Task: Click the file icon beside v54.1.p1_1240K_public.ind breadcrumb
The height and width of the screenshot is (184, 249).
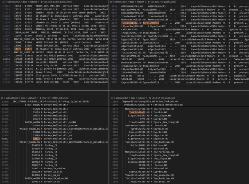Action: pos(40,98)
